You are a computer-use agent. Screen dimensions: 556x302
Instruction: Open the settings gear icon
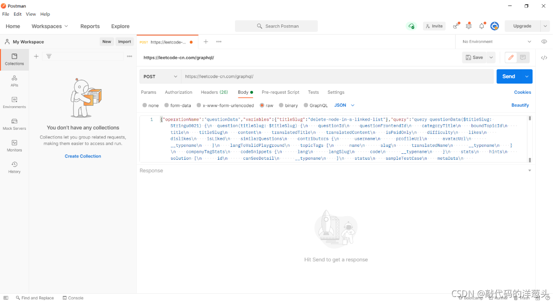tap(469, 26)
